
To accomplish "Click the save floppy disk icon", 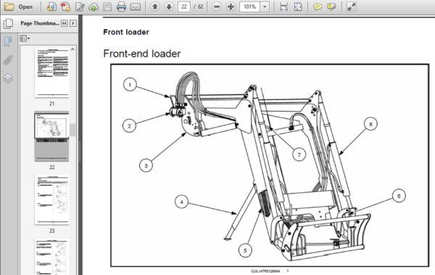I will (107, 7).
